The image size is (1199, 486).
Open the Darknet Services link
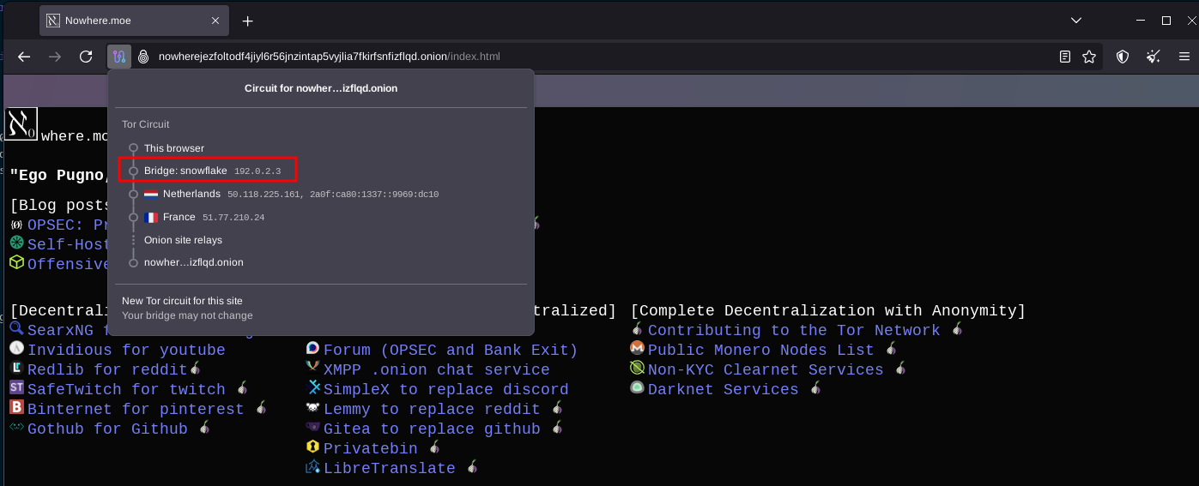[724, 390]
